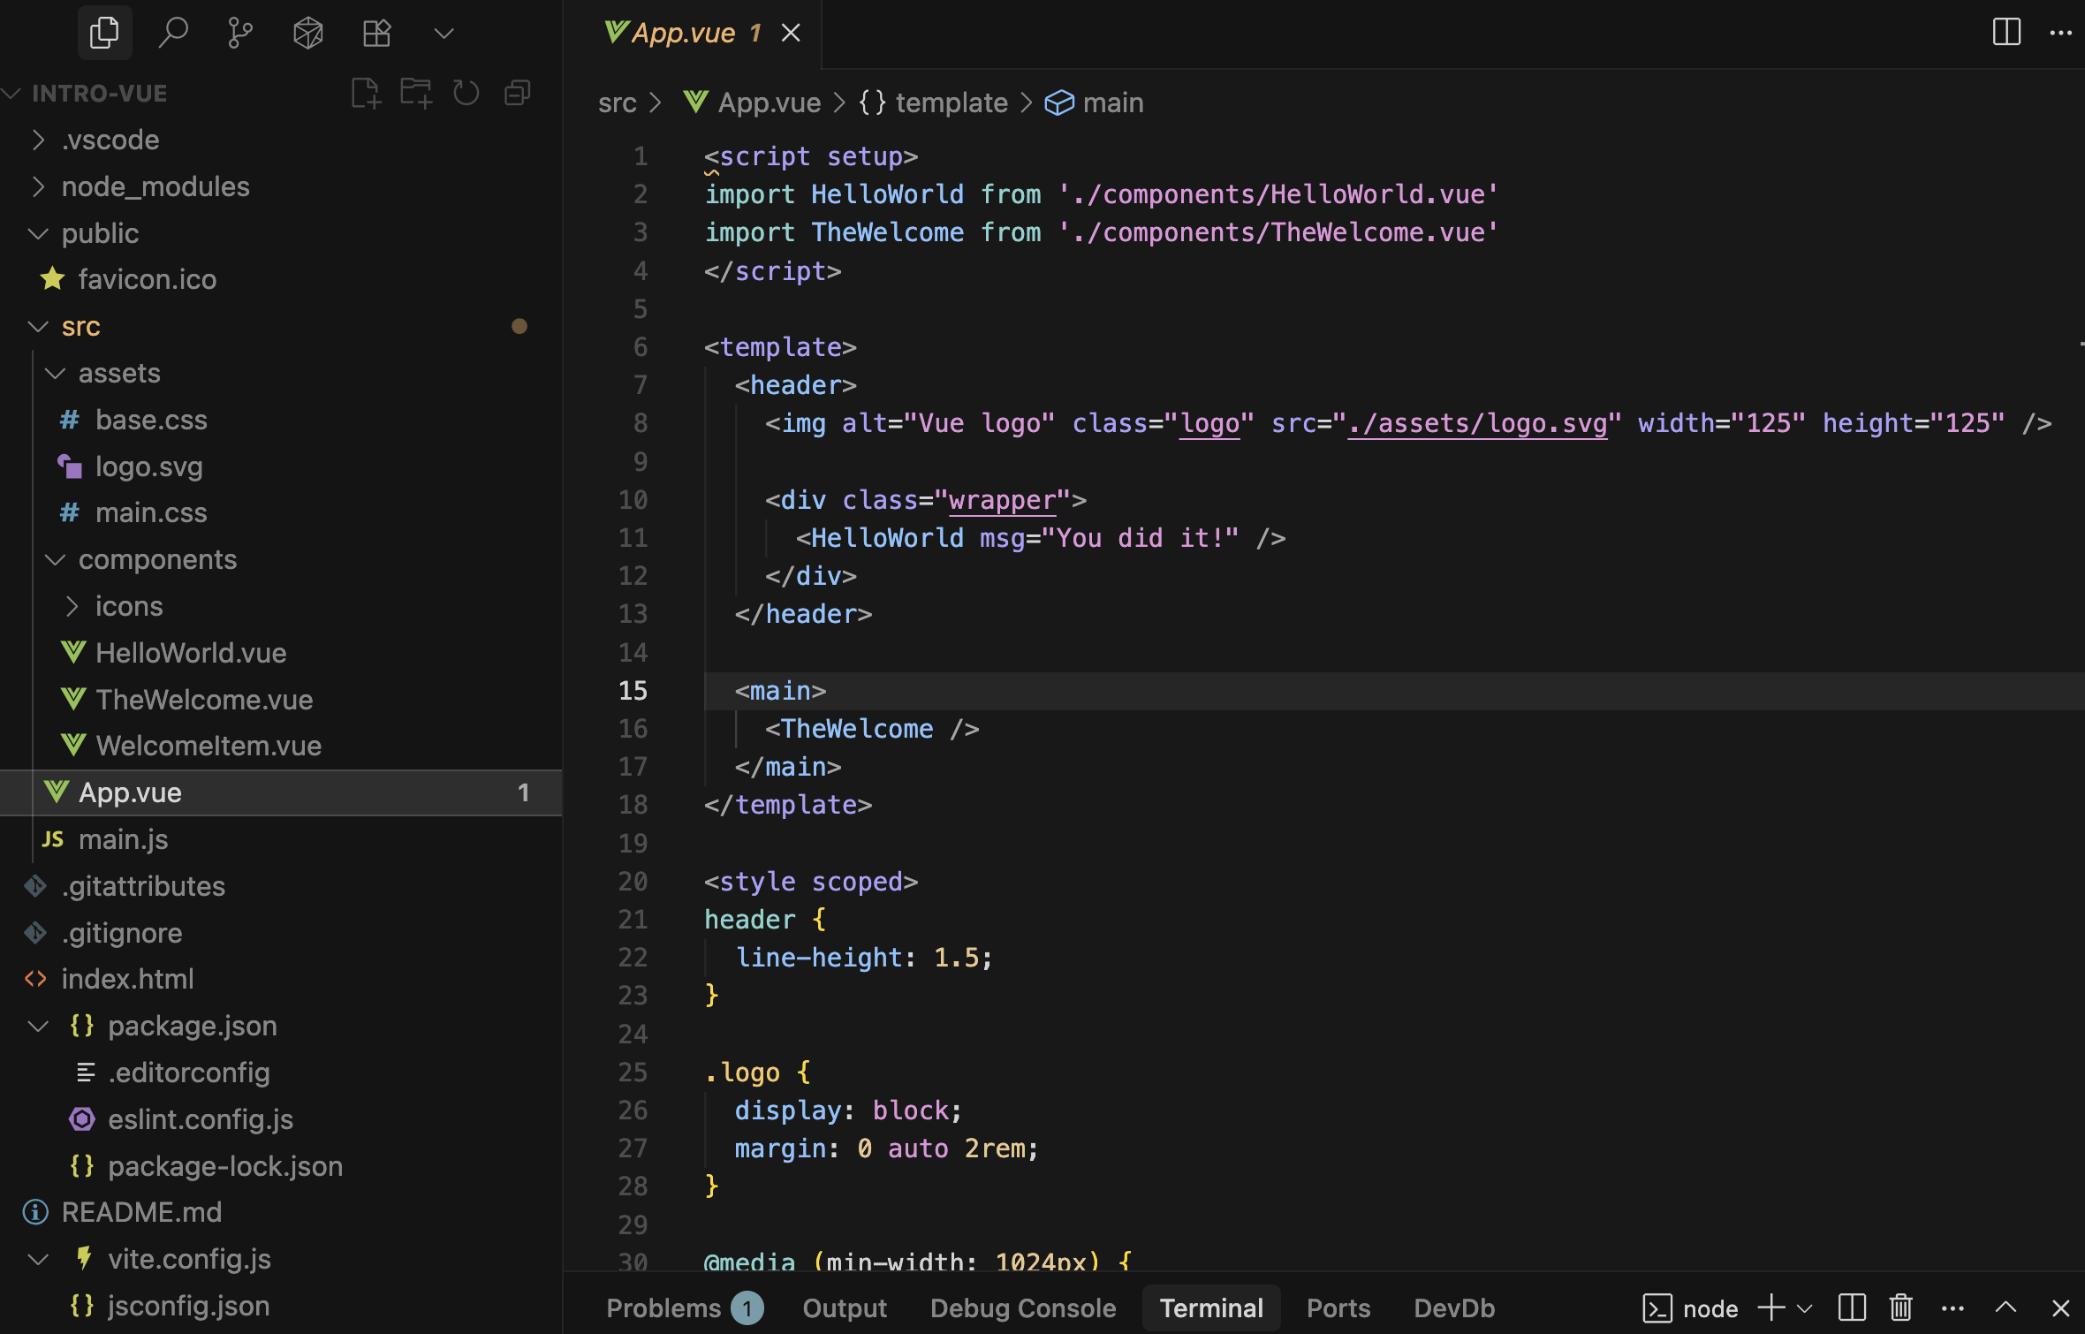2085x1334 pixels.
Task: Open the Search view icon
Action: [x=172, y=34]
